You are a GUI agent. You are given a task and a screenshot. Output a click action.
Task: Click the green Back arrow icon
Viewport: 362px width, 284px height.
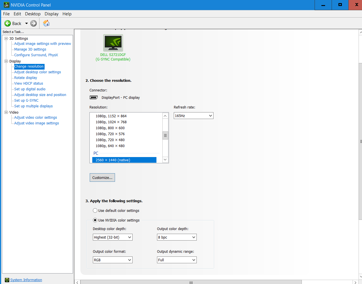8,23
